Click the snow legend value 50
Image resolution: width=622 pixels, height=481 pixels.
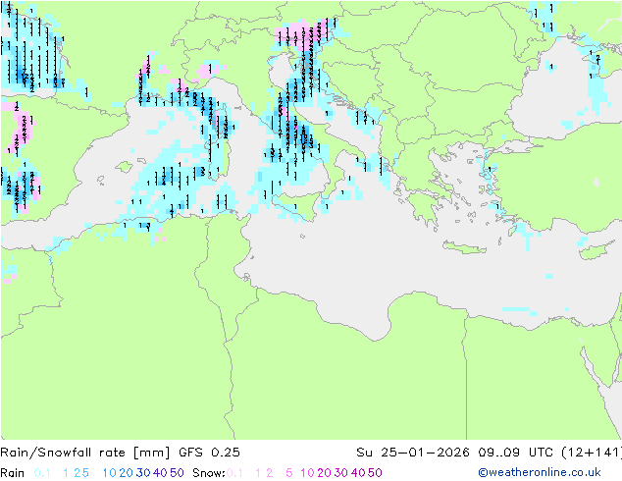375,473
